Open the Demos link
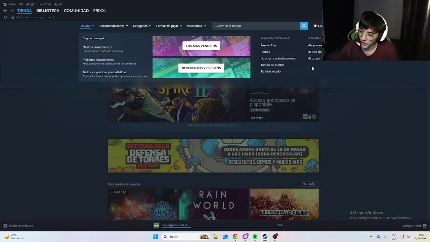The width and height of the screenshot is (430, 242). [265, 52]
